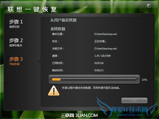
Task: Click the greyed-out button at bottom right
Action: tap(134, 100)
